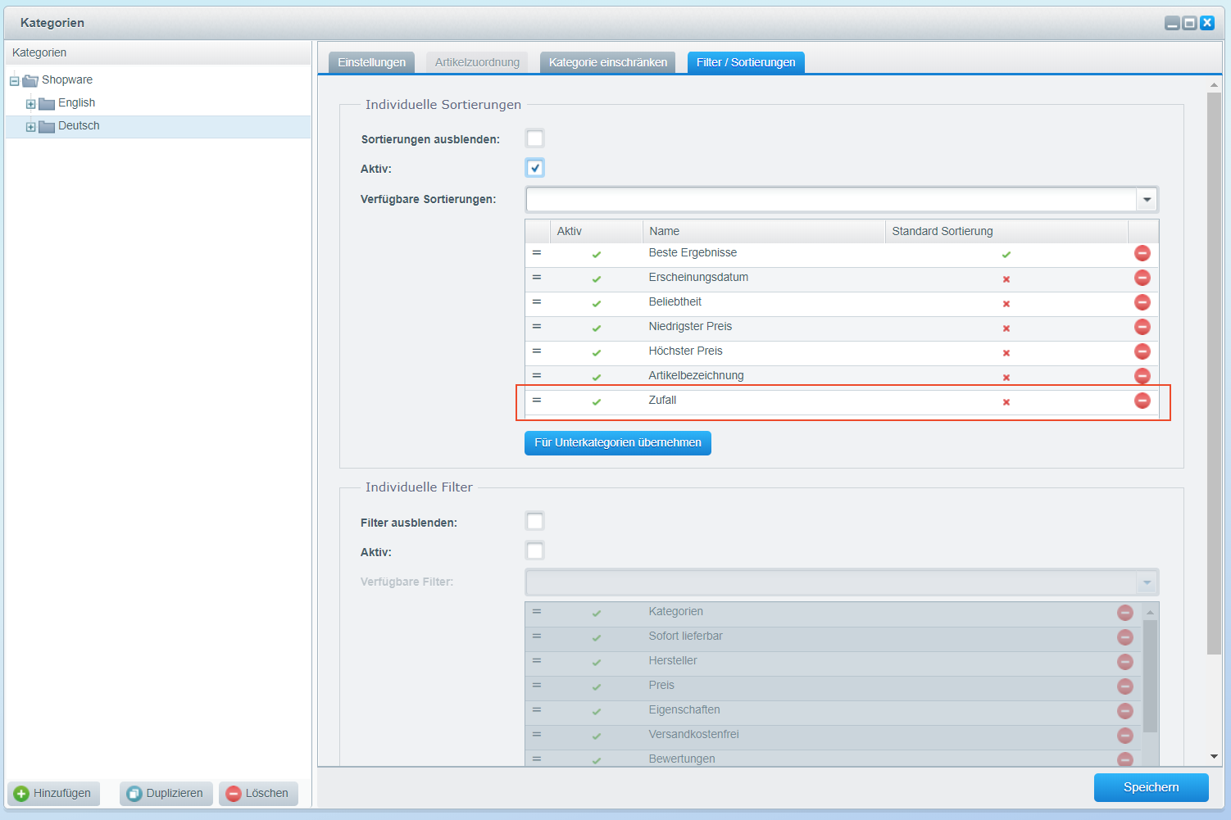The height and width of the screenshot is (820, 1231).
Task: Open Kategorie einschränken tab
Action: point(607,62)
